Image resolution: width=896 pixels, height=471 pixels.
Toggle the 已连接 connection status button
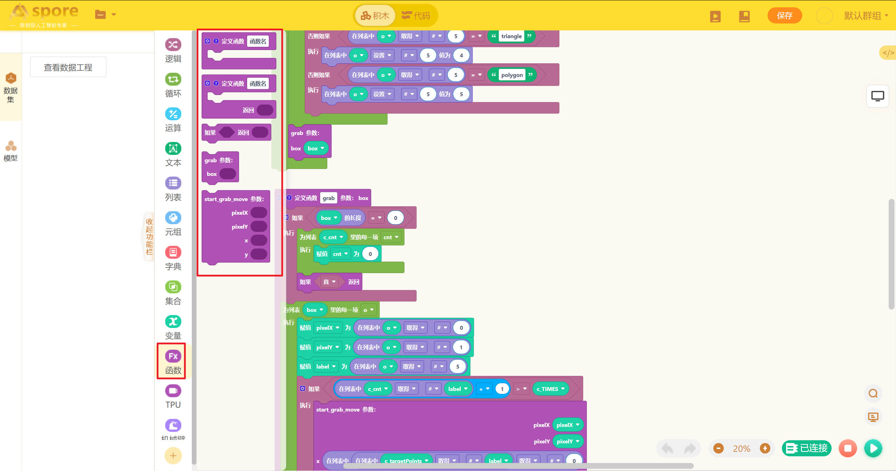coord(806,448)
